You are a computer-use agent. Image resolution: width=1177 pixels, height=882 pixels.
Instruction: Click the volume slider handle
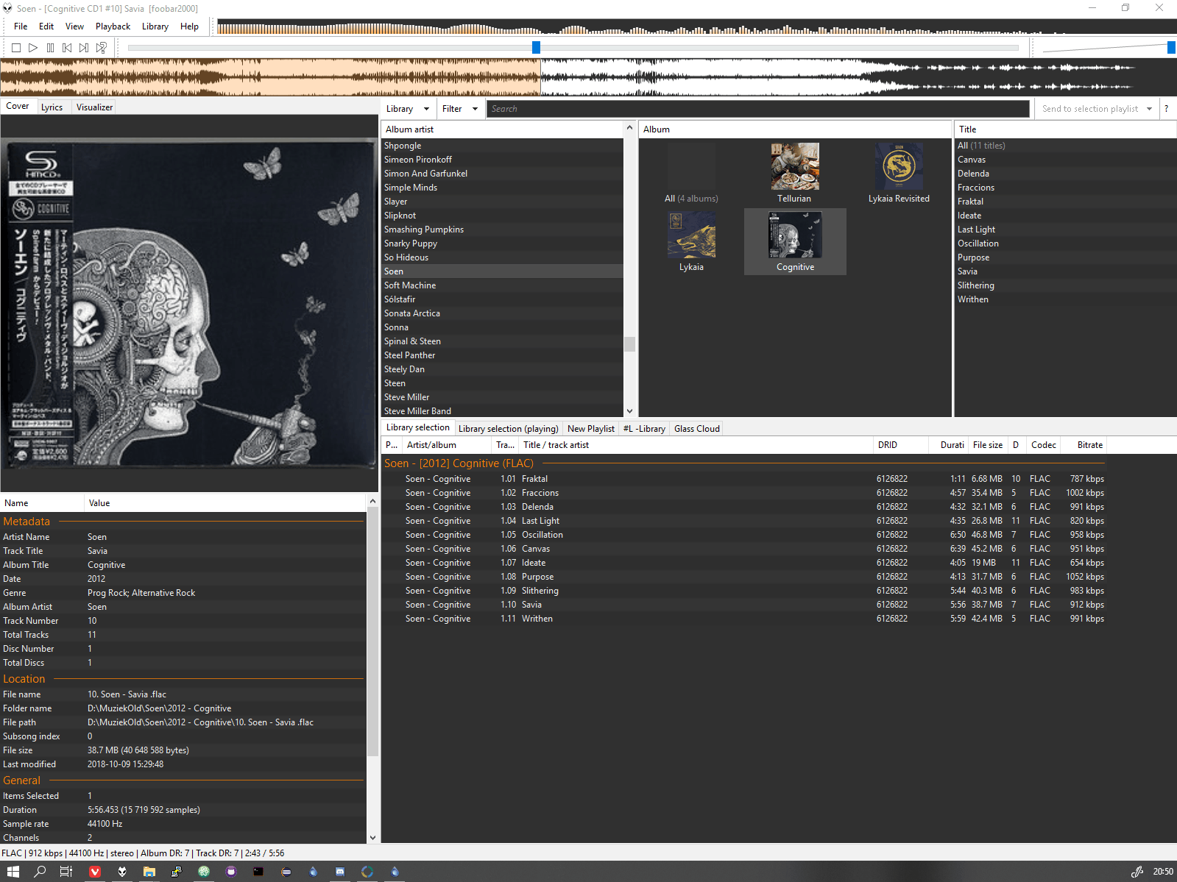[1171, 48]
